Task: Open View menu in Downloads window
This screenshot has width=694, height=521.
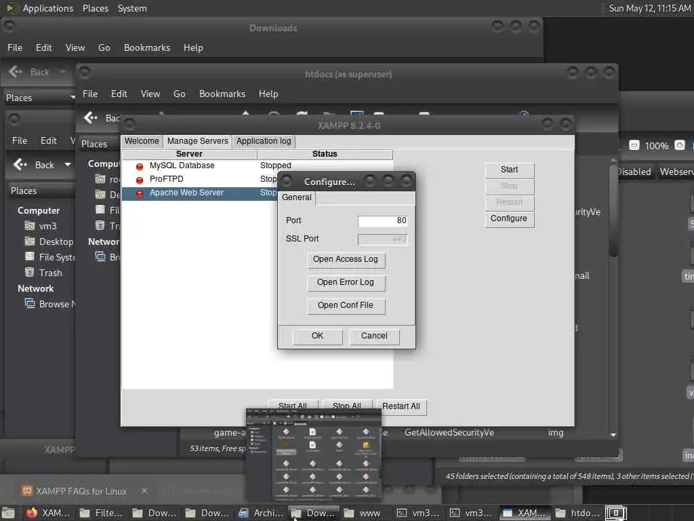Action: [75, 48]
